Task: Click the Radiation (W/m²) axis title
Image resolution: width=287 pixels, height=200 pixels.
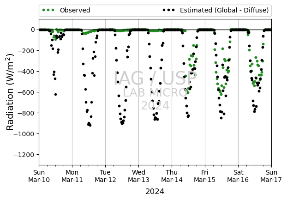Action: click(x=10, y=92)
